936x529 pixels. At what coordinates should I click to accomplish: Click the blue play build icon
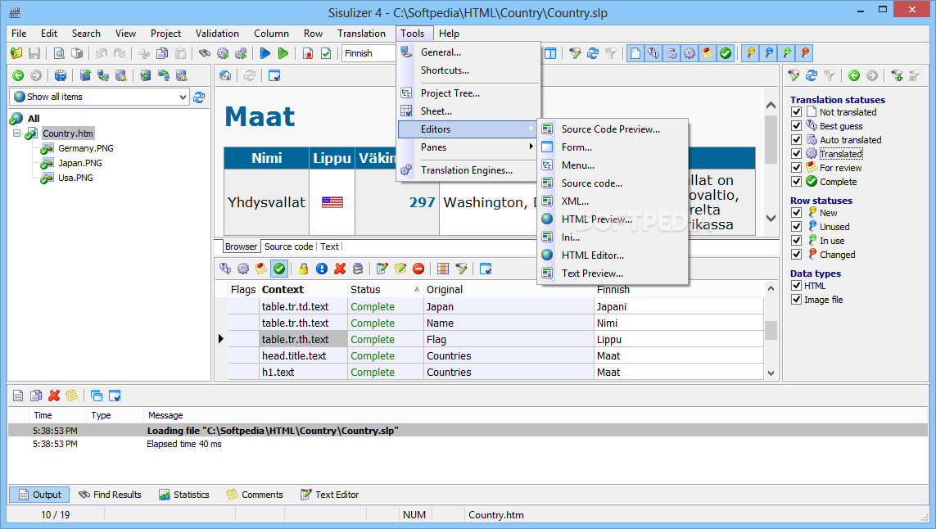point(265,53)
